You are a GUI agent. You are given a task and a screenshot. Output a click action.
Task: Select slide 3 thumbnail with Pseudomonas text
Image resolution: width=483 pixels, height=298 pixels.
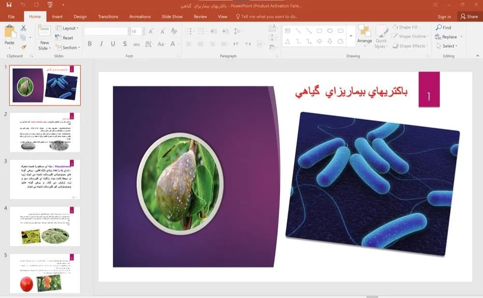pos(44,179)
